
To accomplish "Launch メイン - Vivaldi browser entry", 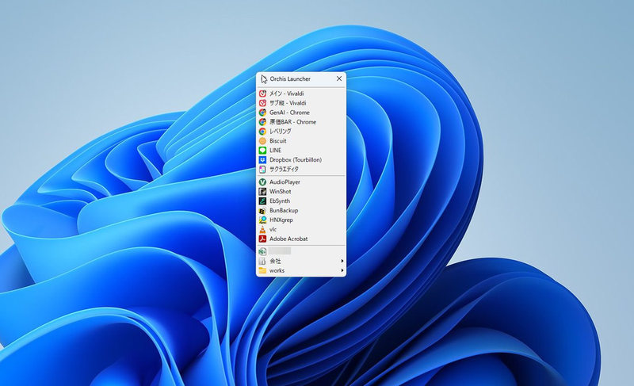I will pos(287,94).
